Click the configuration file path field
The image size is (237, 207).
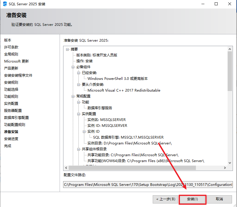tap(148, 185)
